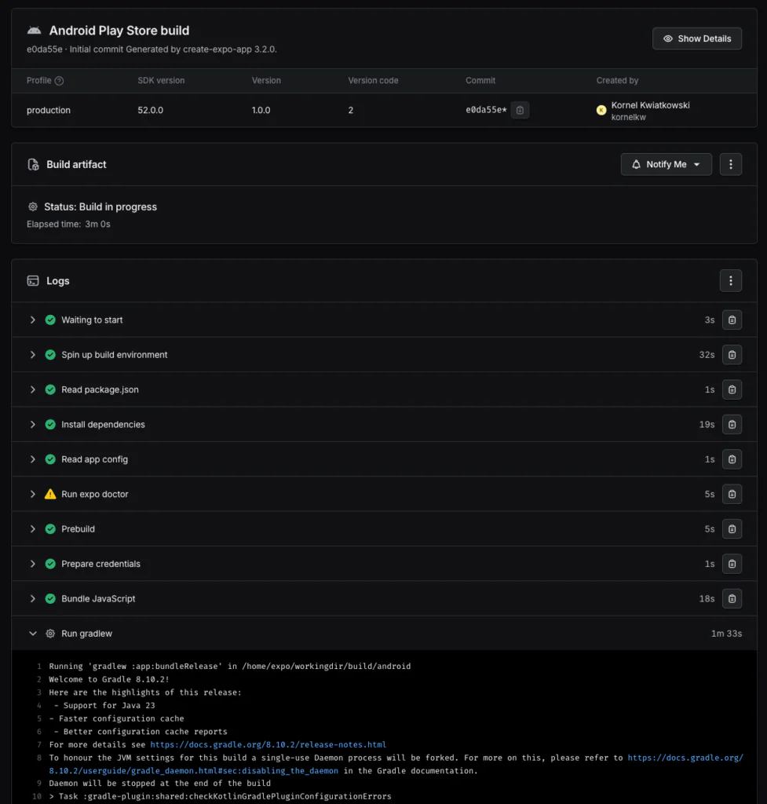The height and width of the screenshot is (804, 767).
Task: Click the Android Play Store build title
Action: tap(119, 31)
